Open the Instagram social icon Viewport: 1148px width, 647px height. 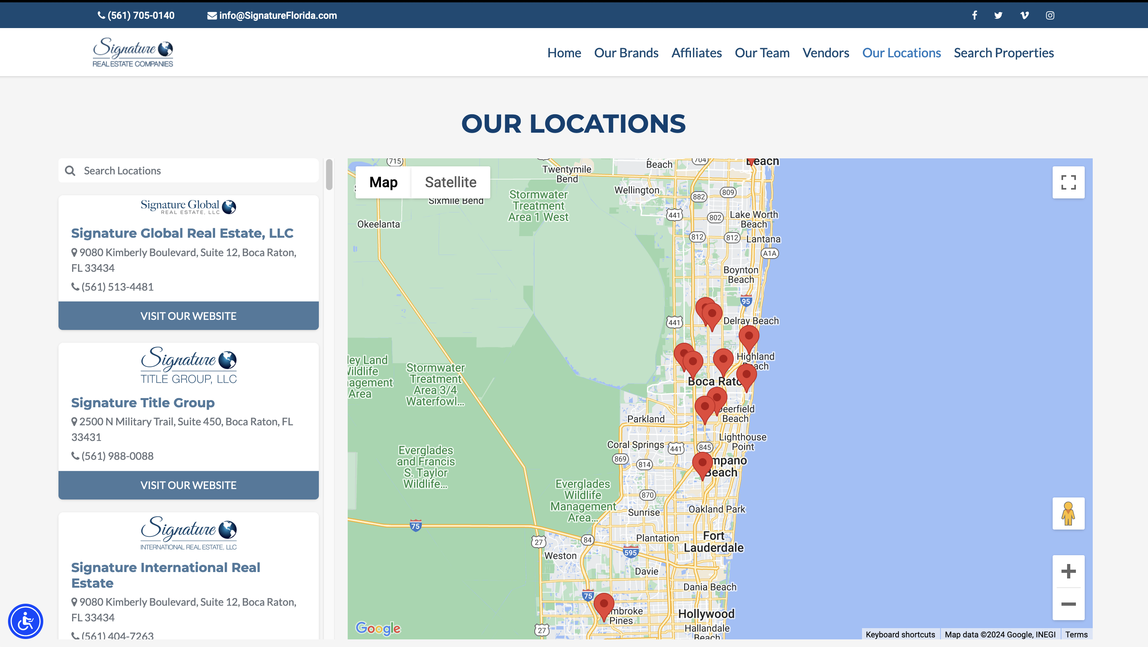pyautogui.click(x=1050, y=15)
